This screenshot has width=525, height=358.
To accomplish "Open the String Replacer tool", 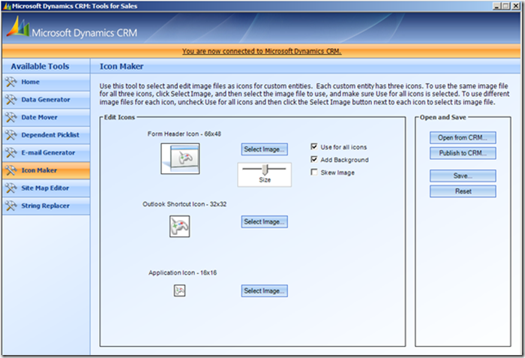I will pyautogui.click(x=46, y=206).
